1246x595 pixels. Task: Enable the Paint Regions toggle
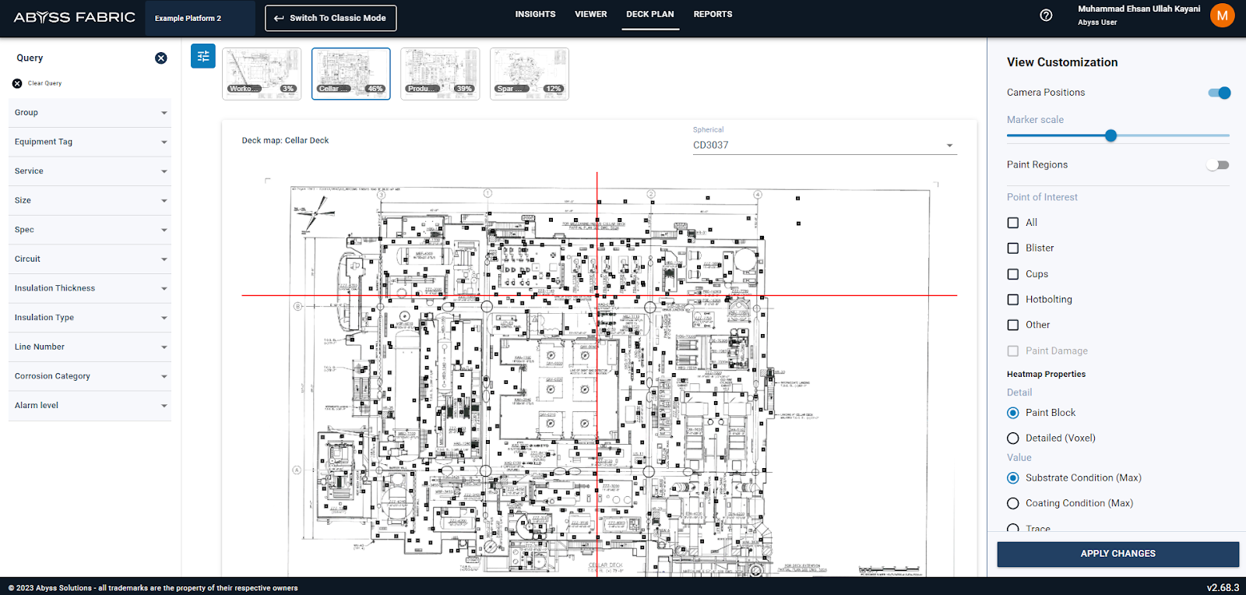(1218, 165)
